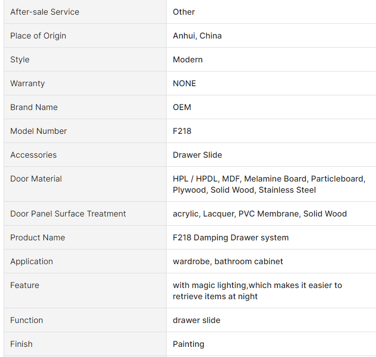Click 'F218 Damping Drawer system' product name

(231, 238)
